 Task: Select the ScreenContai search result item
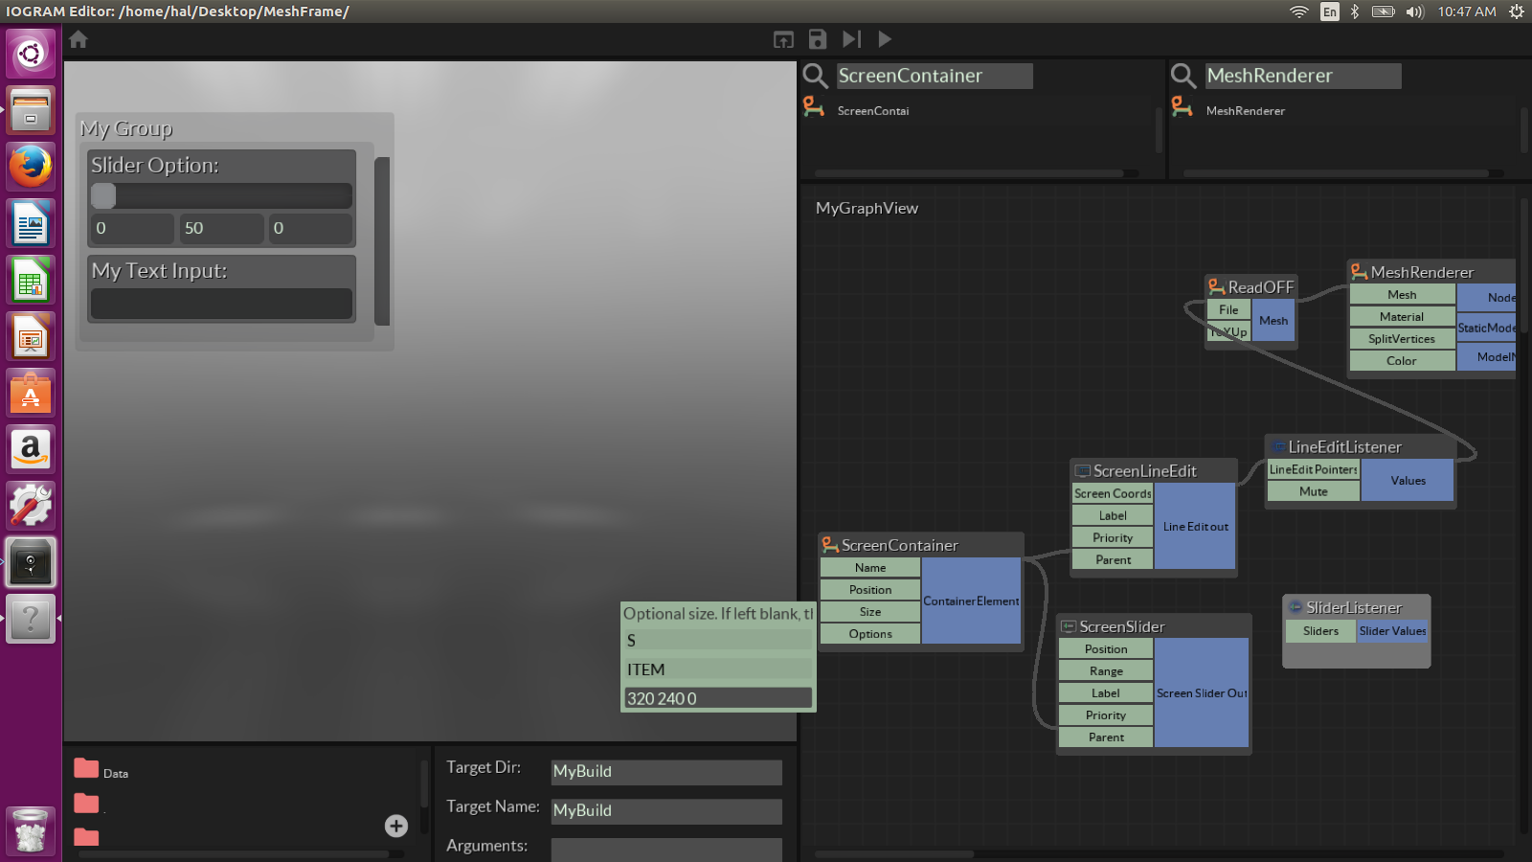872,111
